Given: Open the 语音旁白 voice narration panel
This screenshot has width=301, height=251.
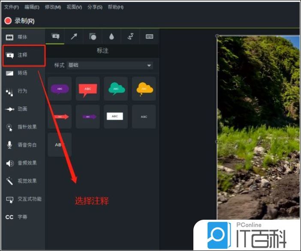Looking at the screenshot, I should point(24,145).
